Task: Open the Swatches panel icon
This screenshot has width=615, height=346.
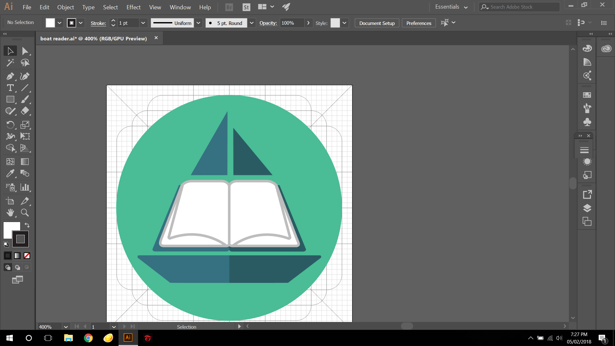Action: [x=587, y=95]
